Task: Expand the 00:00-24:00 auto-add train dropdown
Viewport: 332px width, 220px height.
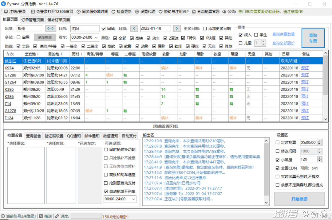Action: point(133,199)
